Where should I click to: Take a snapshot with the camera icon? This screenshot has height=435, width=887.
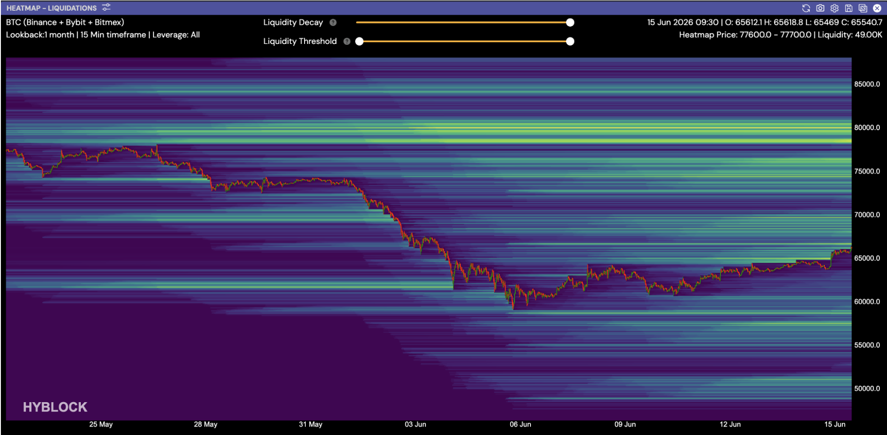coord(820,8)
